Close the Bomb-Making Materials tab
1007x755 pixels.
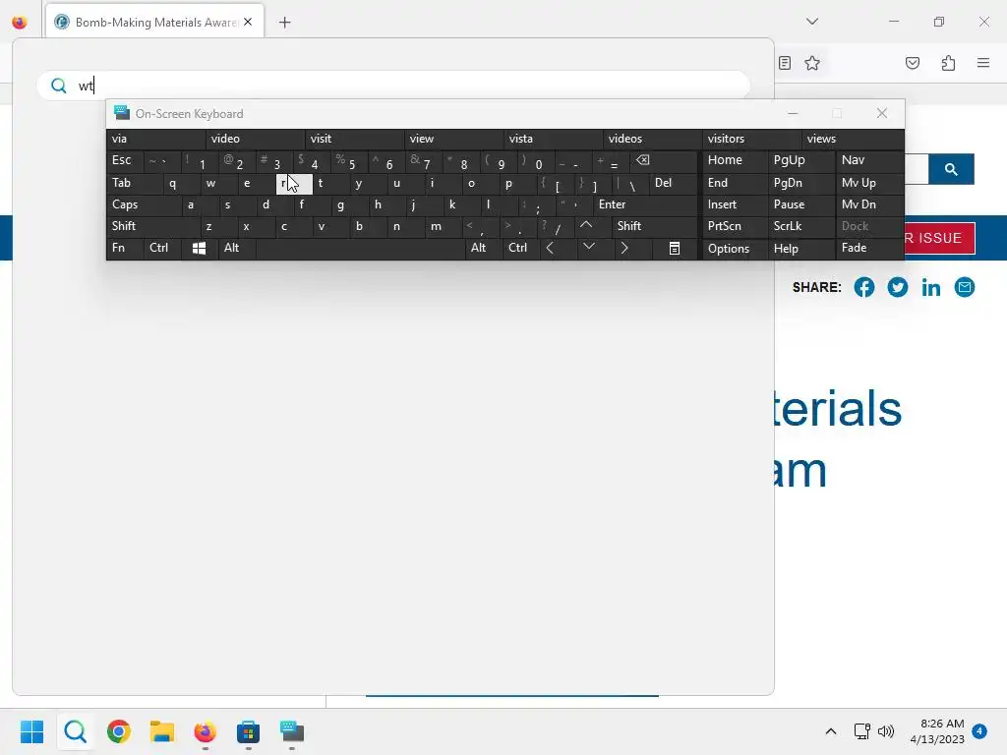248,22
